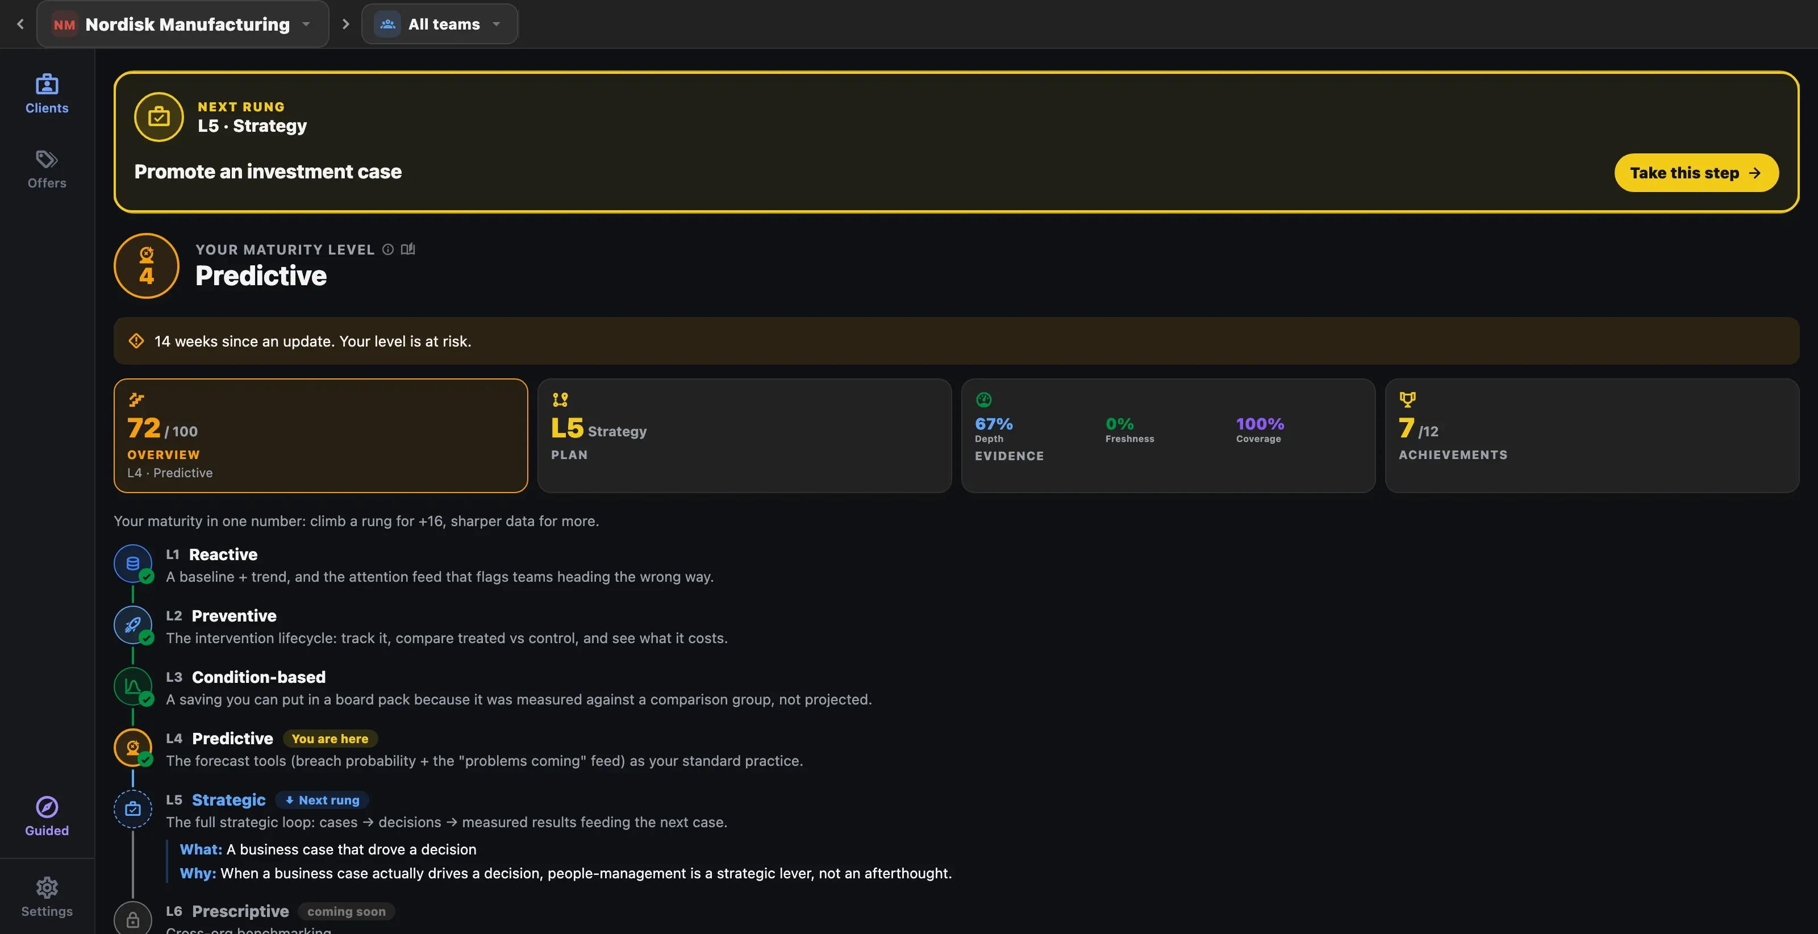
Task: Open the maturity level guide book icon
Action: tap(408, 249)
